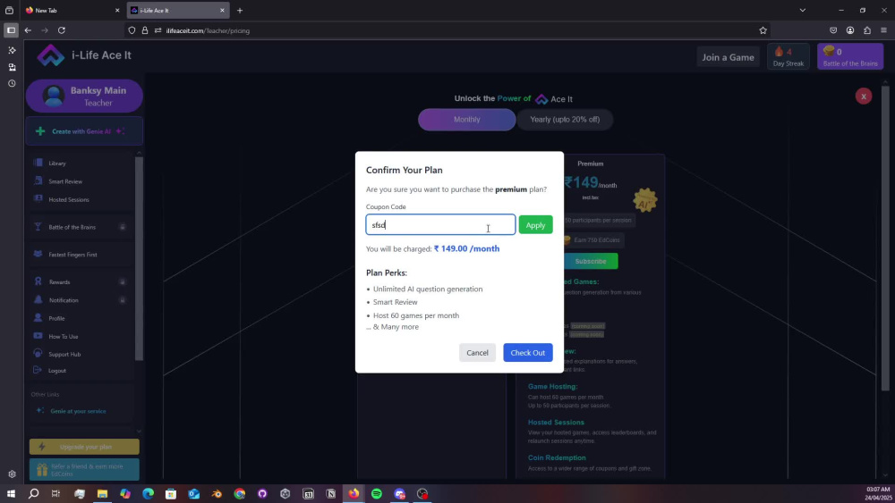Viewport: 895px width, 503px height.
Task: Click the page vertical scrollbar
Action: pos(885,239)
